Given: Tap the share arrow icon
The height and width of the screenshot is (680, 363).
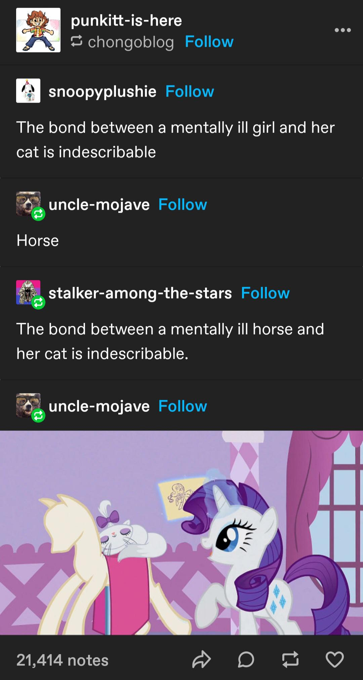Looking at the screenshot, I should point(201,659).
